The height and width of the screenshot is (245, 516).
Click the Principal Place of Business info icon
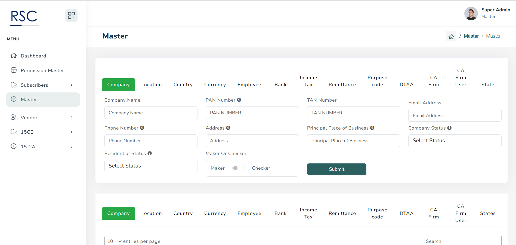click(x=372, y=128)
